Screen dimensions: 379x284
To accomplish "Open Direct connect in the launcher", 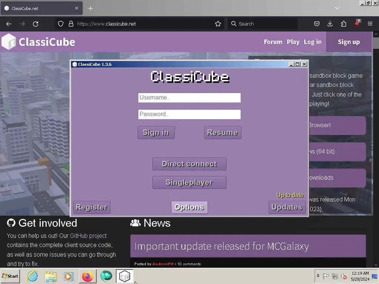I will tap(189, 164).
